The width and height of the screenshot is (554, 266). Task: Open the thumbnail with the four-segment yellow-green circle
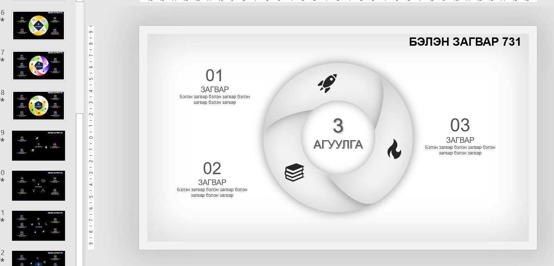39,25
